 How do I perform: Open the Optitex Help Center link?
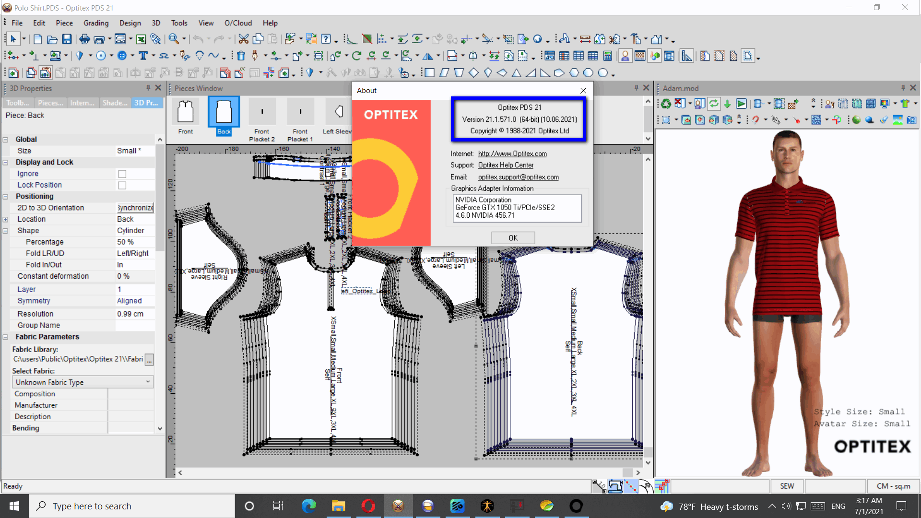tap(506, 165)
